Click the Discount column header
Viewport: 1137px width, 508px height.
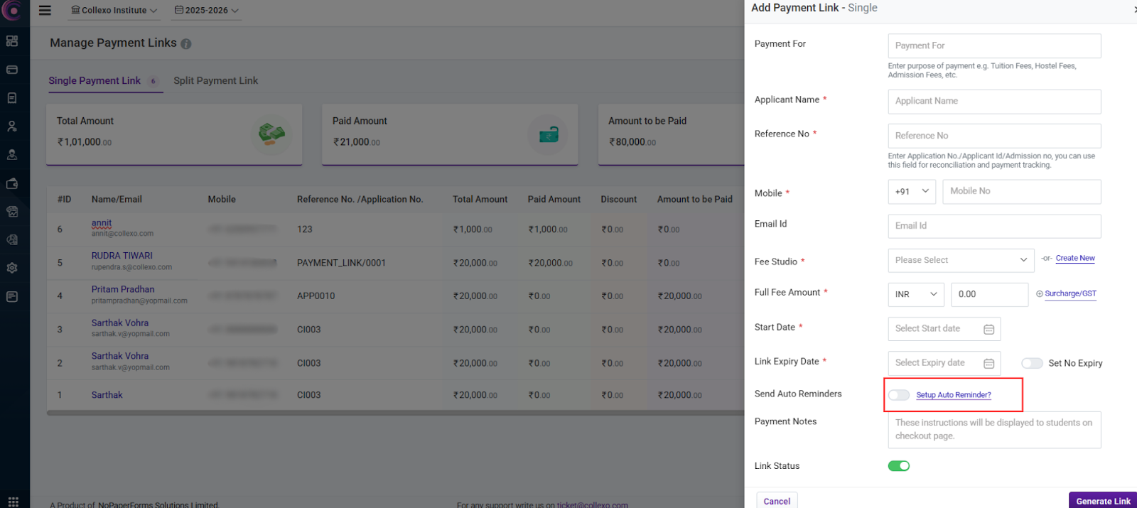pos(619,200)
